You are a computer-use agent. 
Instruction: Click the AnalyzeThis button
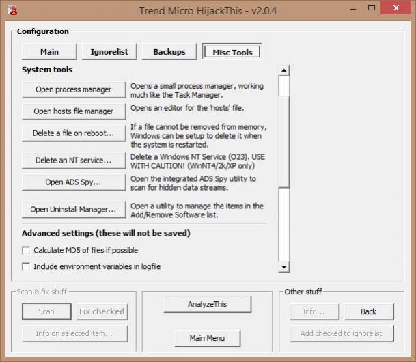coord(208,304)
